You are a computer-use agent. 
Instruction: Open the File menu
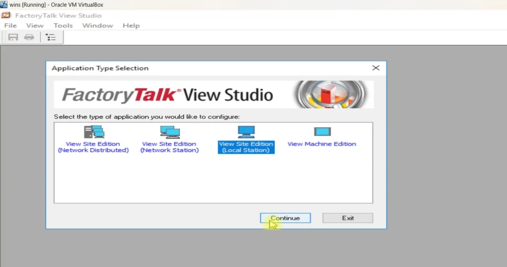click(x=10, y=25)
